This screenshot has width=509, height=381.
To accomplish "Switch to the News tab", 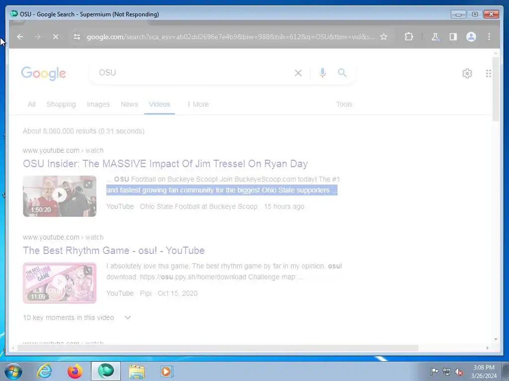I will tap(129, 104).
